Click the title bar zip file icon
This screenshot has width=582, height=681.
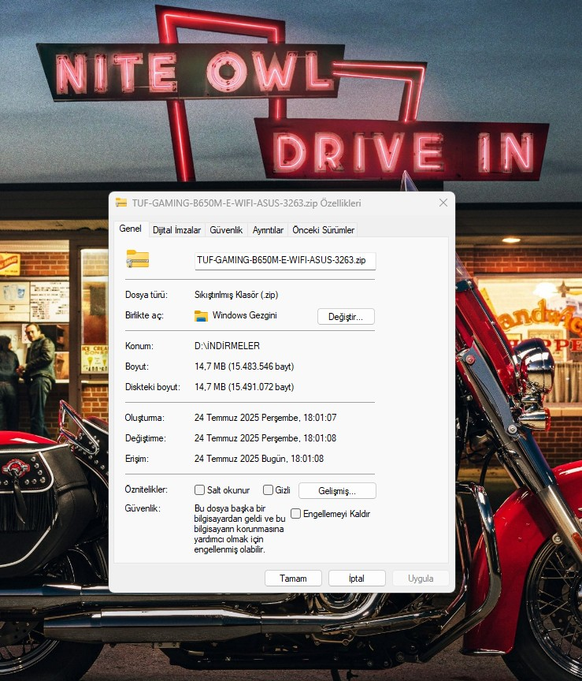[121, 203]
